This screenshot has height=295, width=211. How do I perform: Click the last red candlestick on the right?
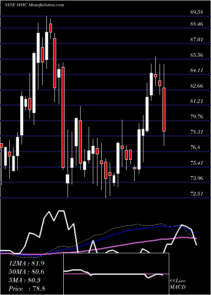pos(164,109)
